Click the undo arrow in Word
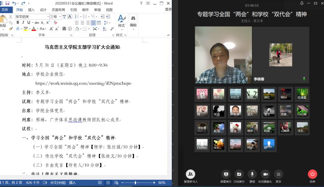The image size is (324, 187). (14, 3)
